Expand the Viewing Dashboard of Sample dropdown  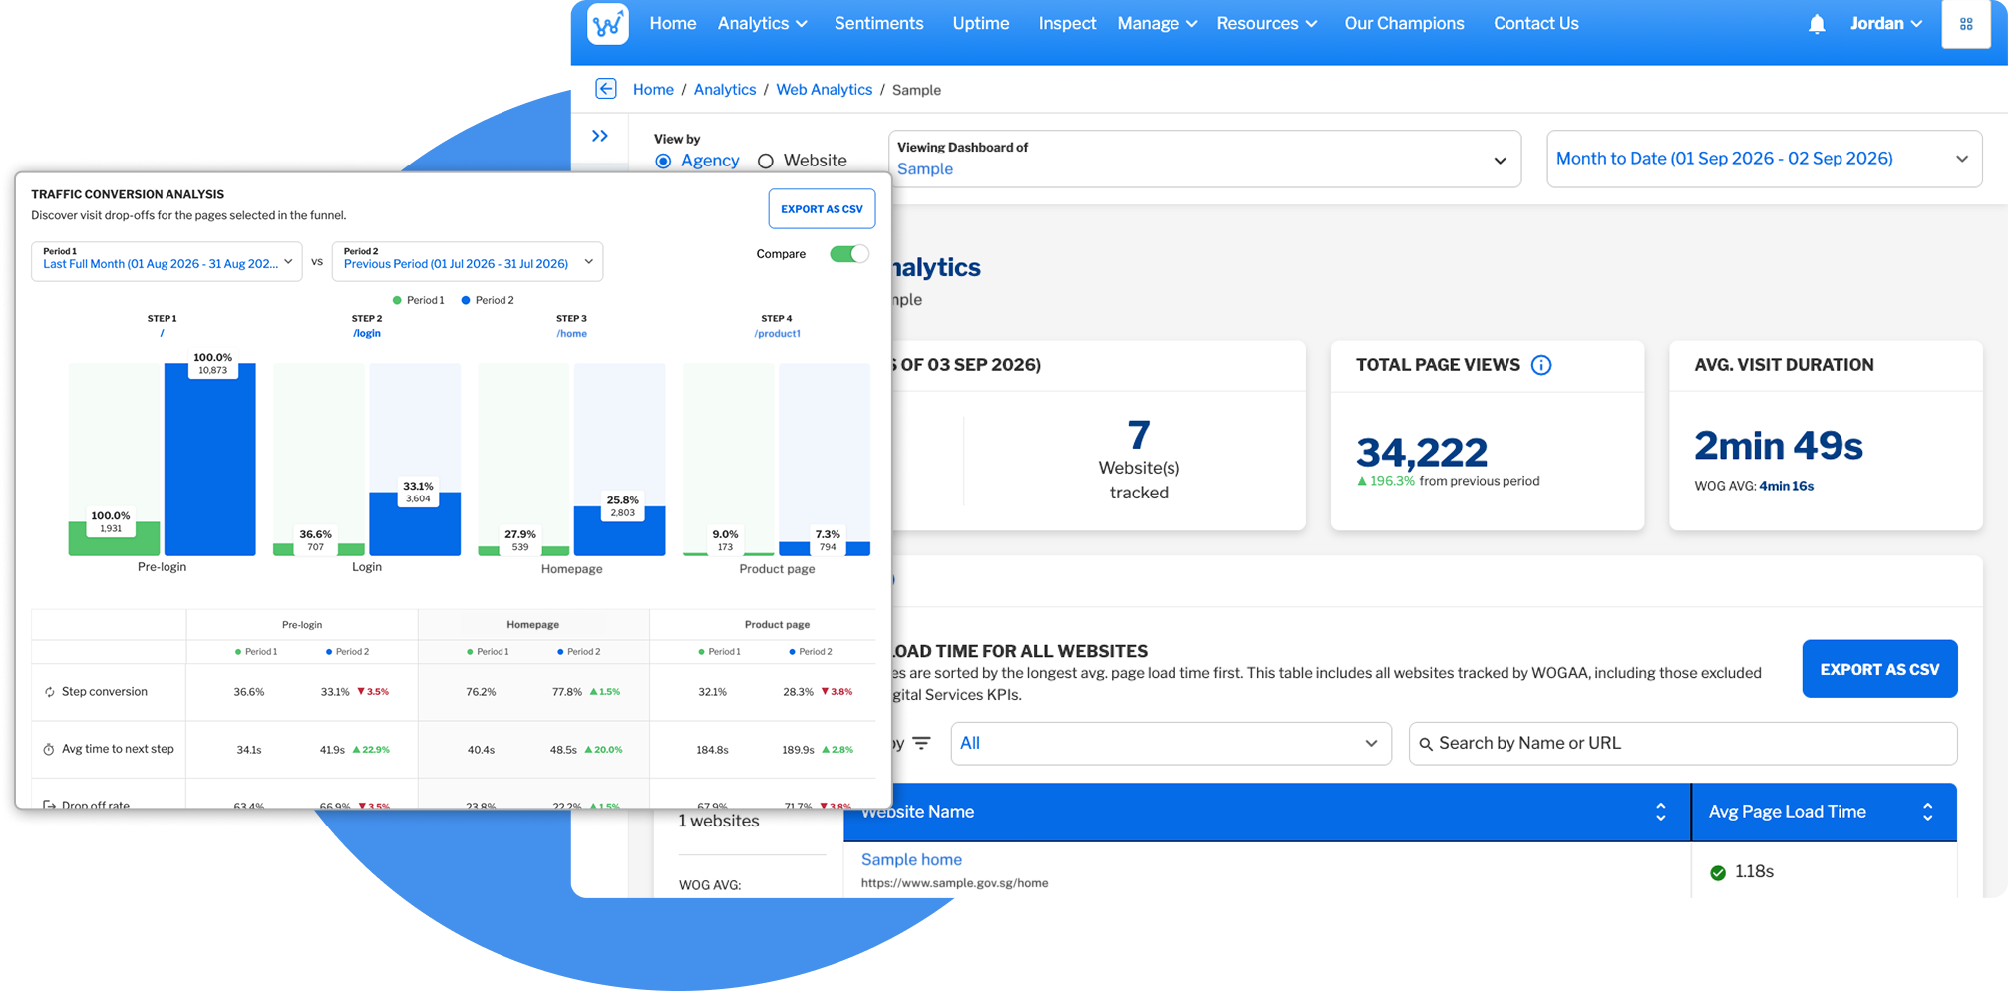click(x=1204, y=159)
